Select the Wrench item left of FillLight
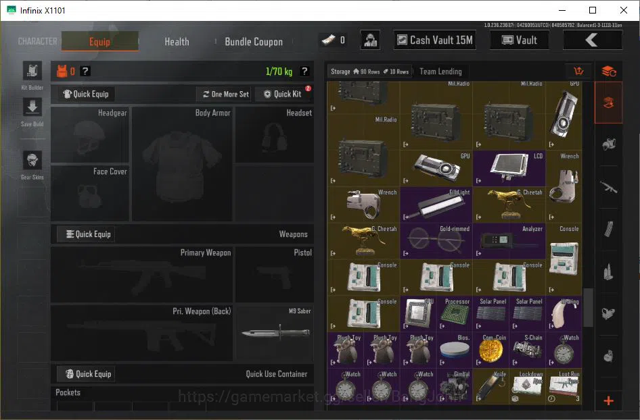The image size is (640, 420). pos(363,205)
